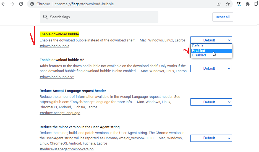Choose Disabled from the dropdown list

199,55
